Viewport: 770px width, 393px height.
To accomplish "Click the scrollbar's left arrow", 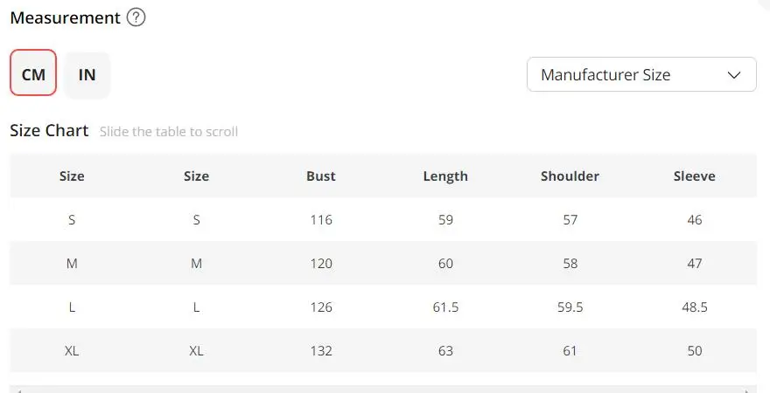I will tap(17, 390).
